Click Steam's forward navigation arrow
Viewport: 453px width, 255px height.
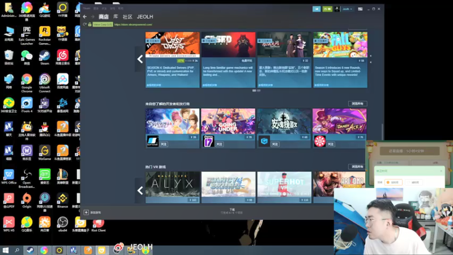tap(92, 17)
